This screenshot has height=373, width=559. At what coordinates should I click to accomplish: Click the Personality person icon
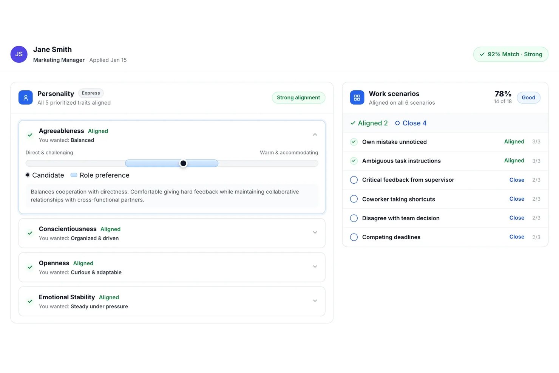[26, 98]
